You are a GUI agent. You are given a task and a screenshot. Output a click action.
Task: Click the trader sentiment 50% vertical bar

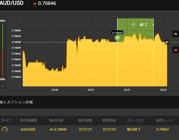tap(3, 50)
